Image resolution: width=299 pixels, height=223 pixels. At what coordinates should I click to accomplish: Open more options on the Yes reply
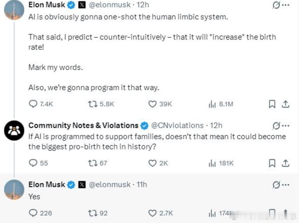coord(286,185)
